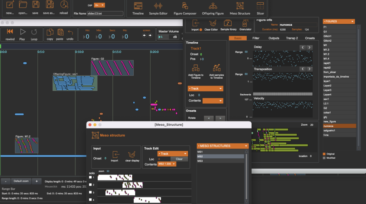
Task: Click clear display in Meso structure
Action: click(132, 155)
